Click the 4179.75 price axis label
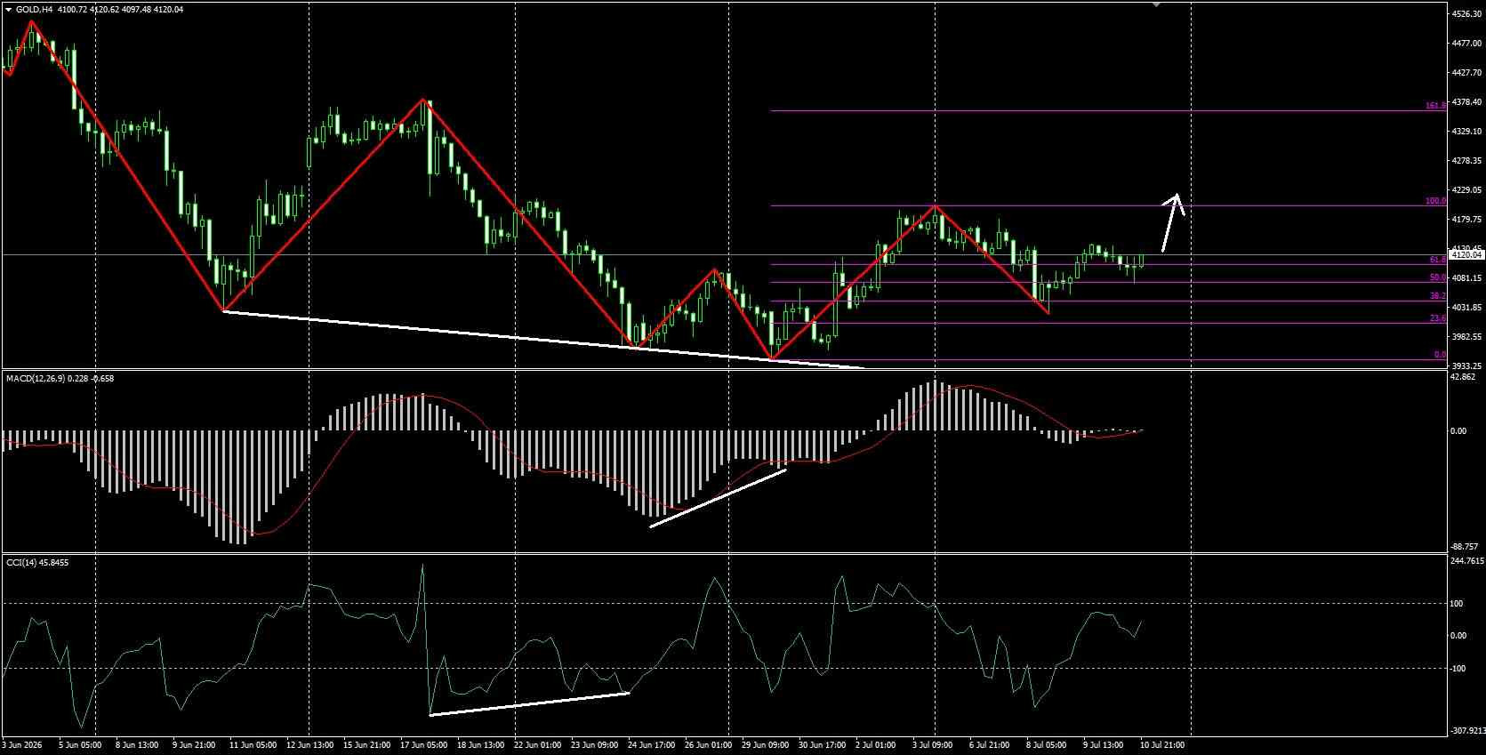Viewport: 1486px width, 755px height. (1466, 220)
